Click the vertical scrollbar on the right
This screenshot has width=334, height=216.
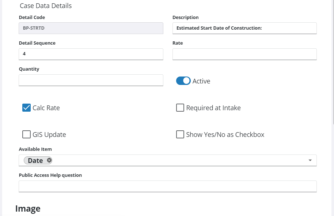click(333, 73)
